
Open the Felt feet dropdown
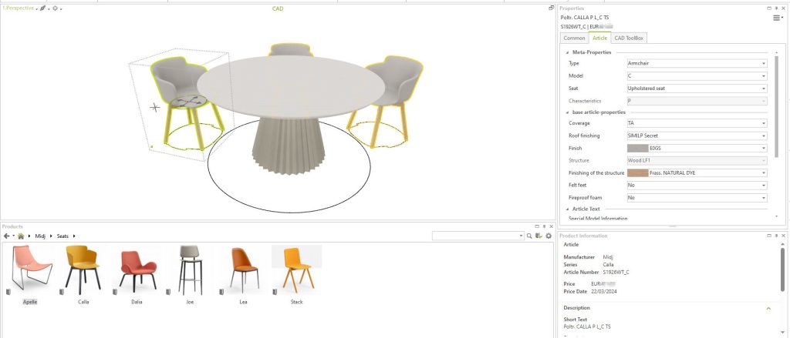coord(697,185)
